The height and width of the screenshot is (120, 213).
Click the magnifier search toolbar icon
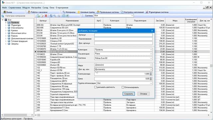(55, 16)
